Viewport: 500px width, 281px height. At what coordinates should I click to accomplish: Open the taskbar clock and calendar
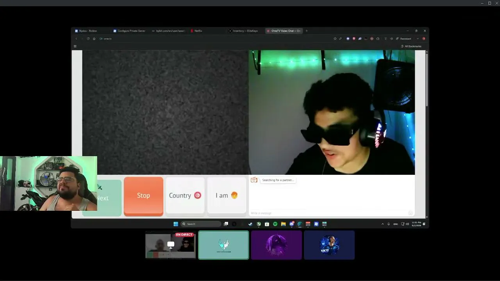tap(416, 224)
